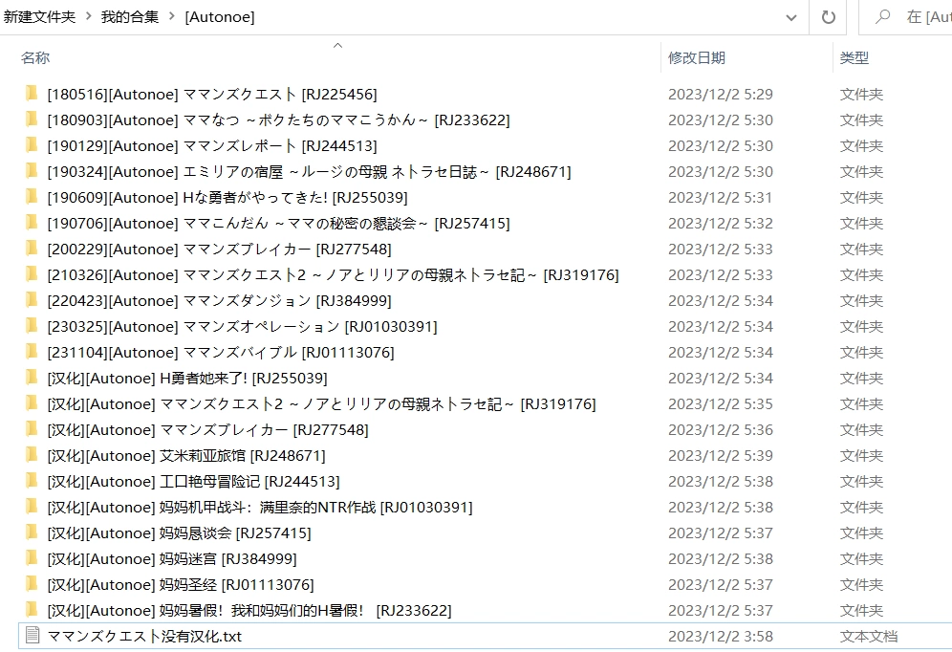Click the refresh button in address bar
Viewport: 952px width, 652px height.
point(828,17)
